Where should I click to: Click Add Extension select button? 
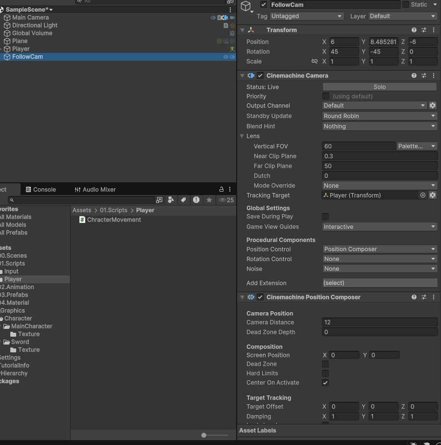(380, 283)
